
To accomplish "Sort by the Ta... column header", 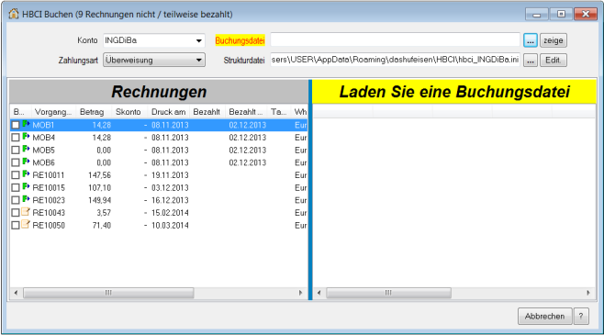I will point(279,112).
